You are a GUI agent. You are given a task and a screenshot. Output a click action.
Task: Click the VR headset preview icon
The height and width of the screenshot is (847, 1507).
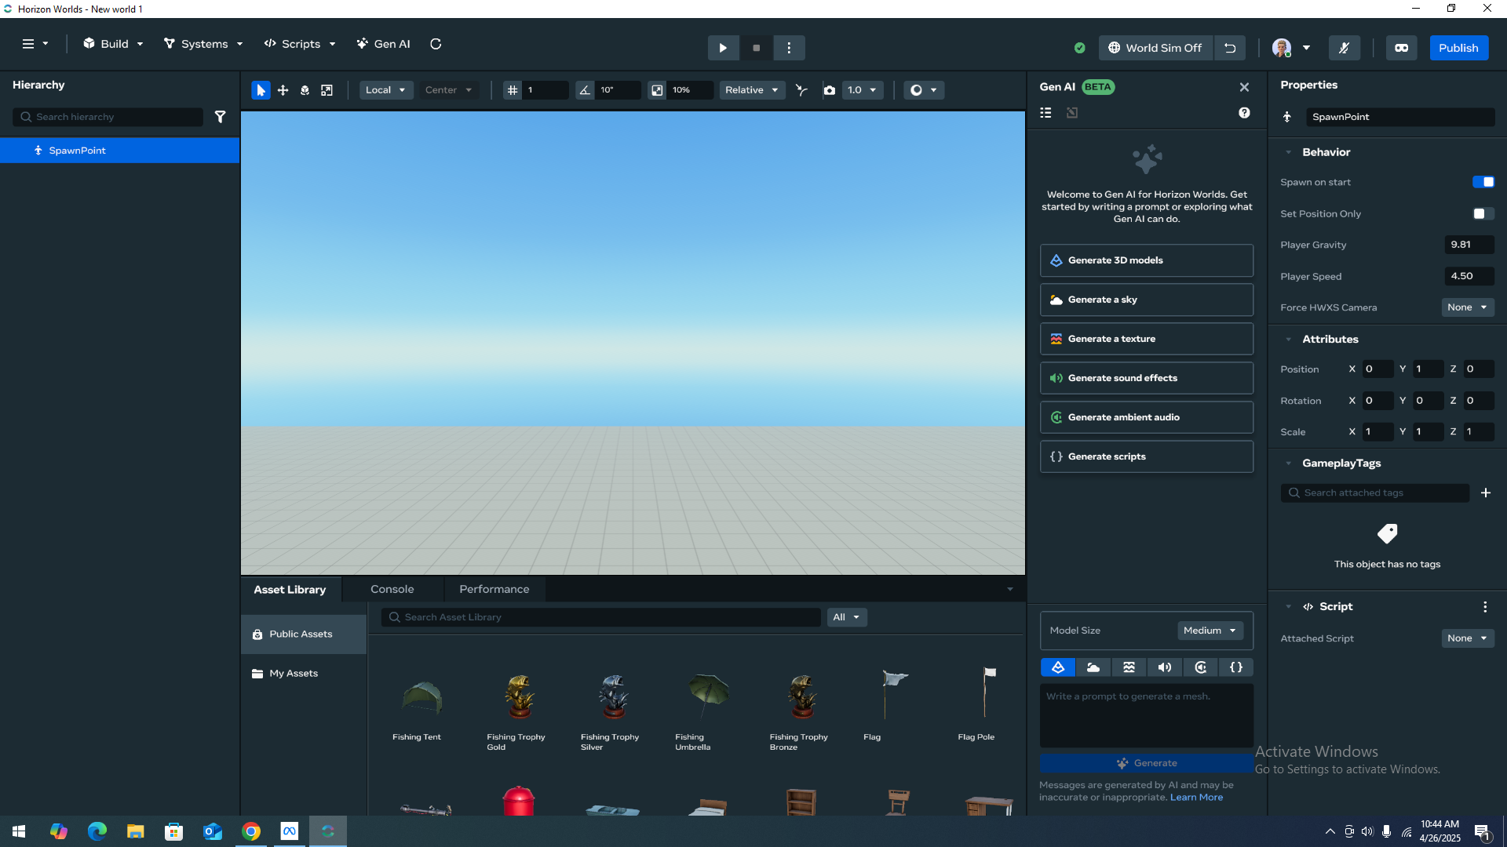(1401, 48)
